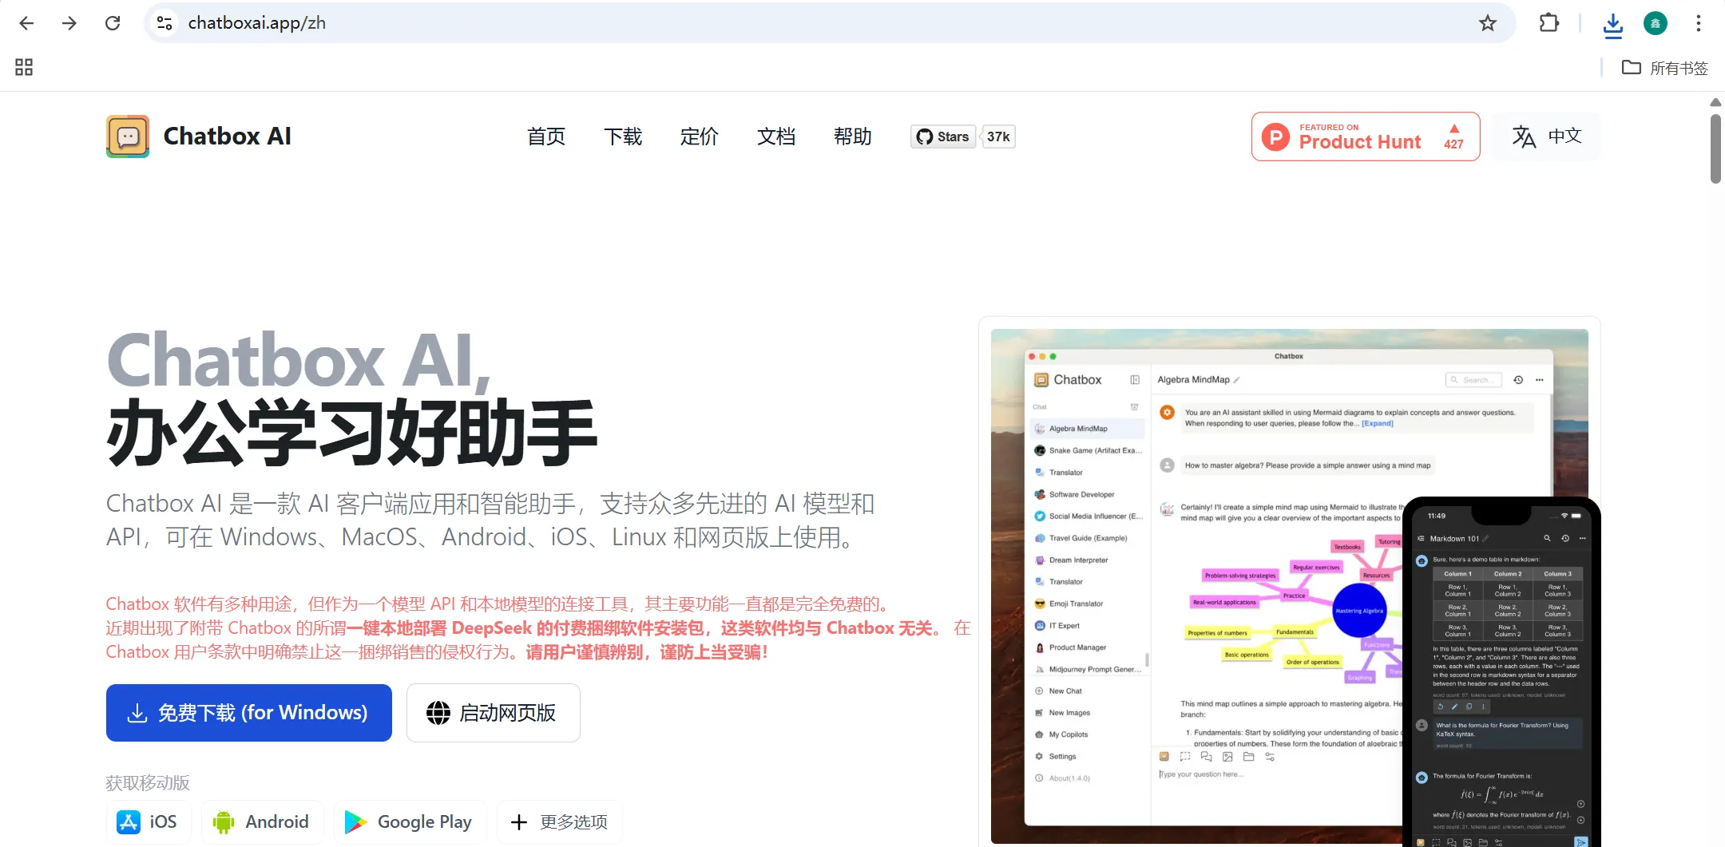1725x847 pixels.
Task: Click the 办公学习好助手 headline
Action: click(352, 433)
